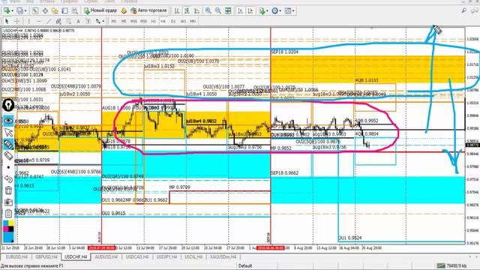Image resolution: width=480 pixels, height=270 pixels.
Task: Select the highlighted marker annotation tool
Action: click(x=8, y=144)
